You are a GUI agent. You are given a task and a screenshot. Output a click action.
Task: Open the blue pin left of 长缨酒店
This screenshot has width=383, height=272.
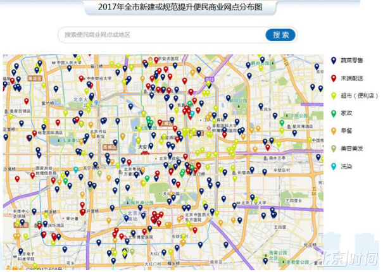[x=227, y=173]
